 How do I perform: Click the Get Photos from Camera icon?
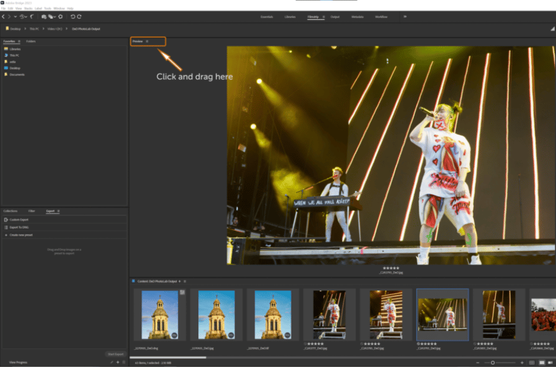[44, 17]
